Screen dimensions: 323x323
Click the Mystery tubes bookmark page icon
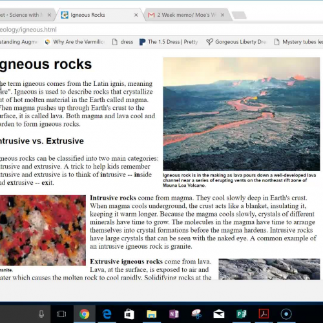(x=277, y=42)
